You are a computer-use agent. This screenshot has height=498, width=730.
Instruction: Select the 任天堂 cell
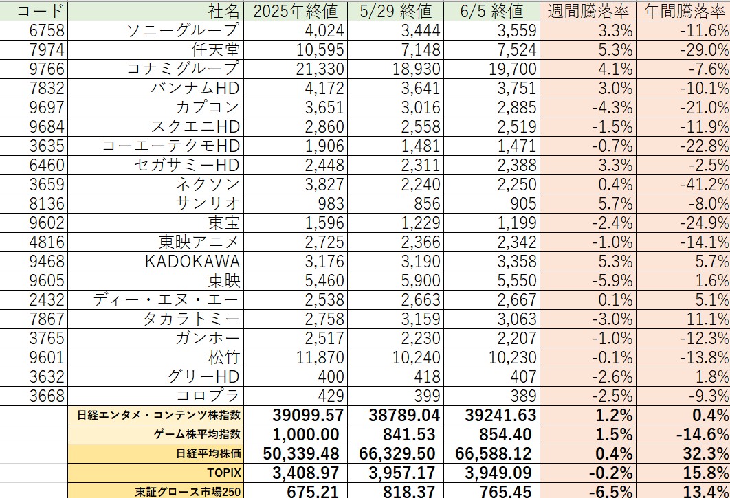155,49
